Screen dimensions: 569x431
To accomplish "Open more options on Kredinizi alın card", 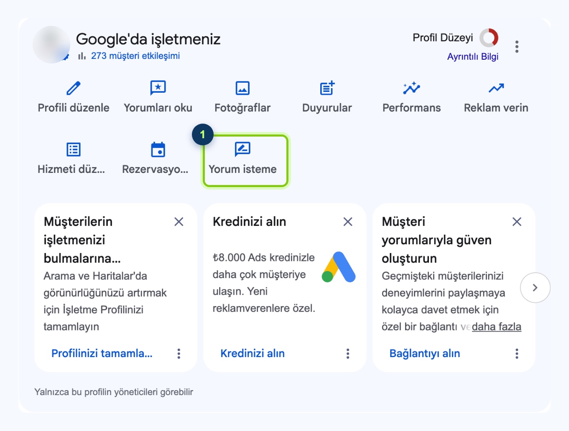I will point(348,354).
